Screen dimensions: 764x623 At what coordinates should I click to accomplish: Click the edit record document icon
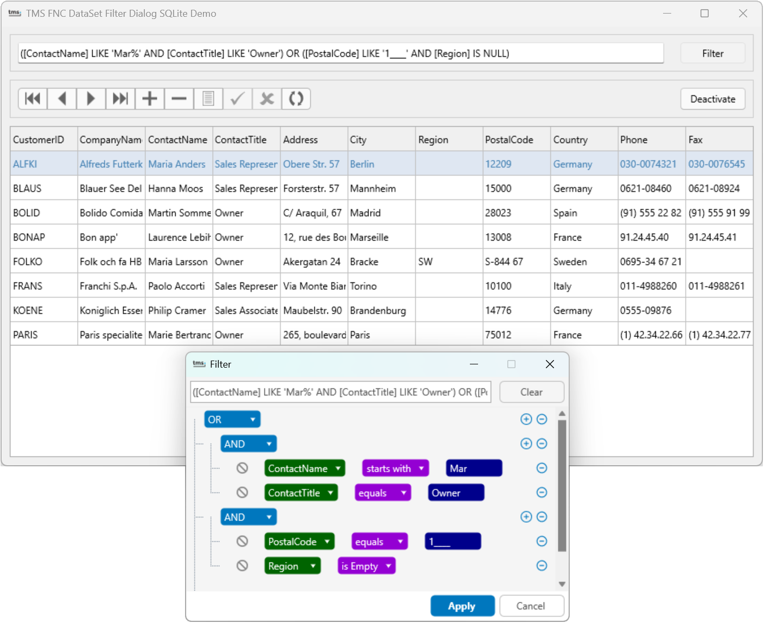coord(208,99)
